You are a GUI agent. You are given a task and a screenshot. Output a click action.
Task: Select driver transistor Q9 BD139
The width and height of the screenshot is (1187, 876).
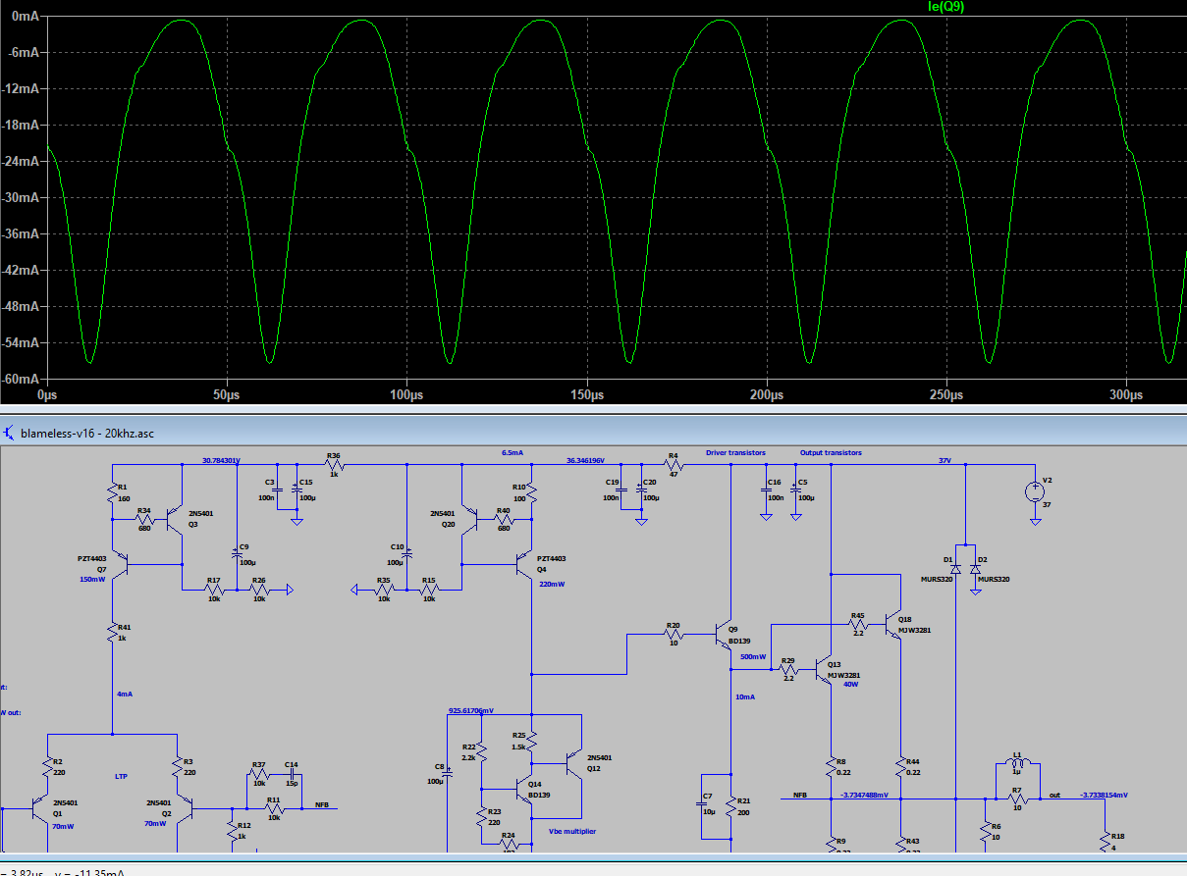(724, 635)
